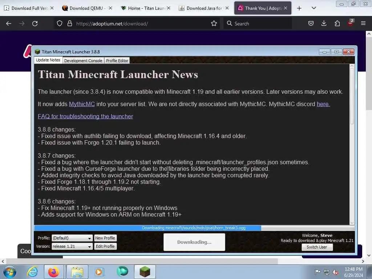Launch Internet Explorer from taskbar
Image resolution: width=372 pixels, height=279 pixels.
pos(32,272)
